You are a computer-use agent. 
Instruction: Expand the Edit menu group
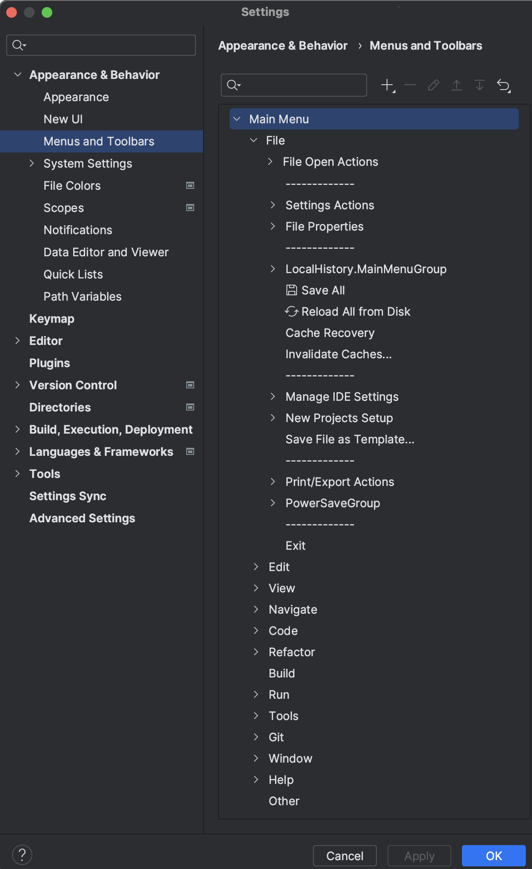[x=256, y=567]
